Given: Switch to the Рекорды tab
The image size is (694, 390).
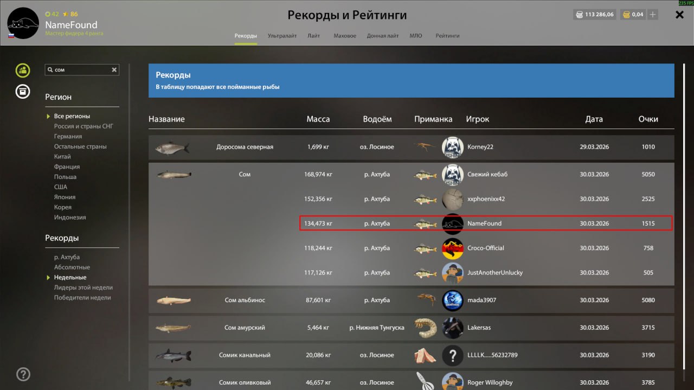Looking at the screenshot, I should pos(246,36).
